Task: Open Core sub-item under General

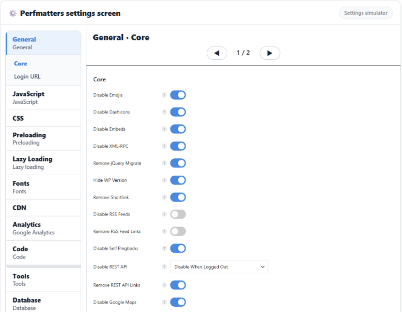Action: click(x=20, y=63)
